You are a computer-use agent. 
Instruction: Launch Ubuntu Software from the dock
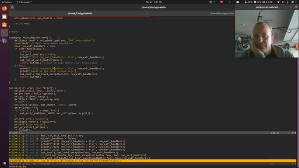click(4, 25)
